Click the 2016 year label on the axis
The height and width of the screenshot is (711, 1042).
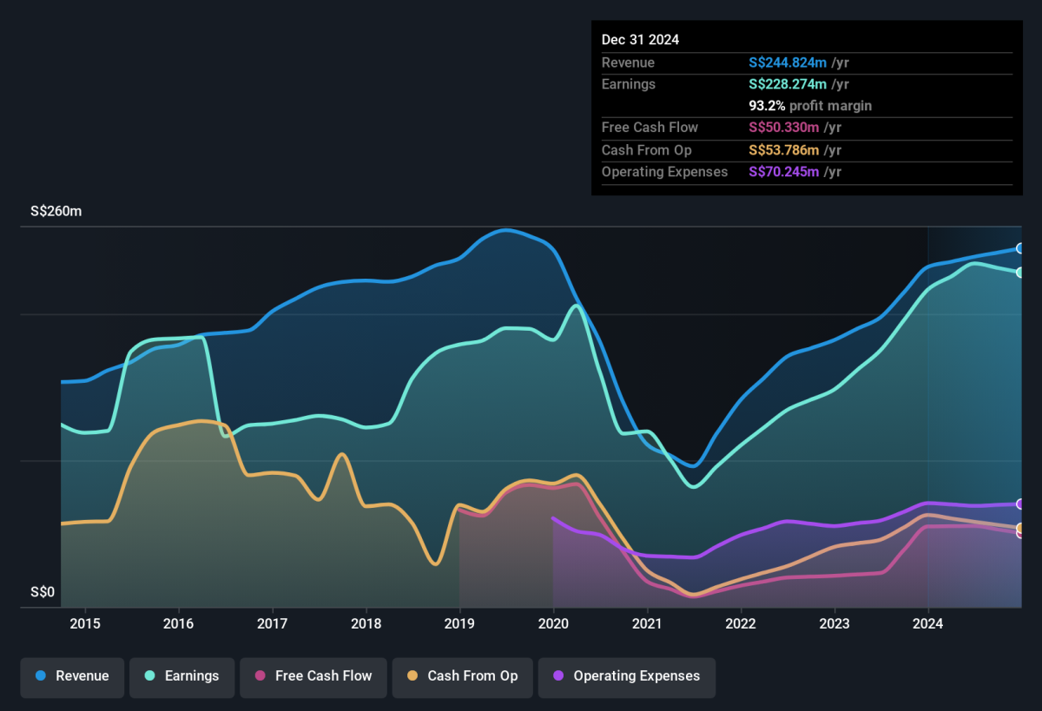[x=178, y=623]
